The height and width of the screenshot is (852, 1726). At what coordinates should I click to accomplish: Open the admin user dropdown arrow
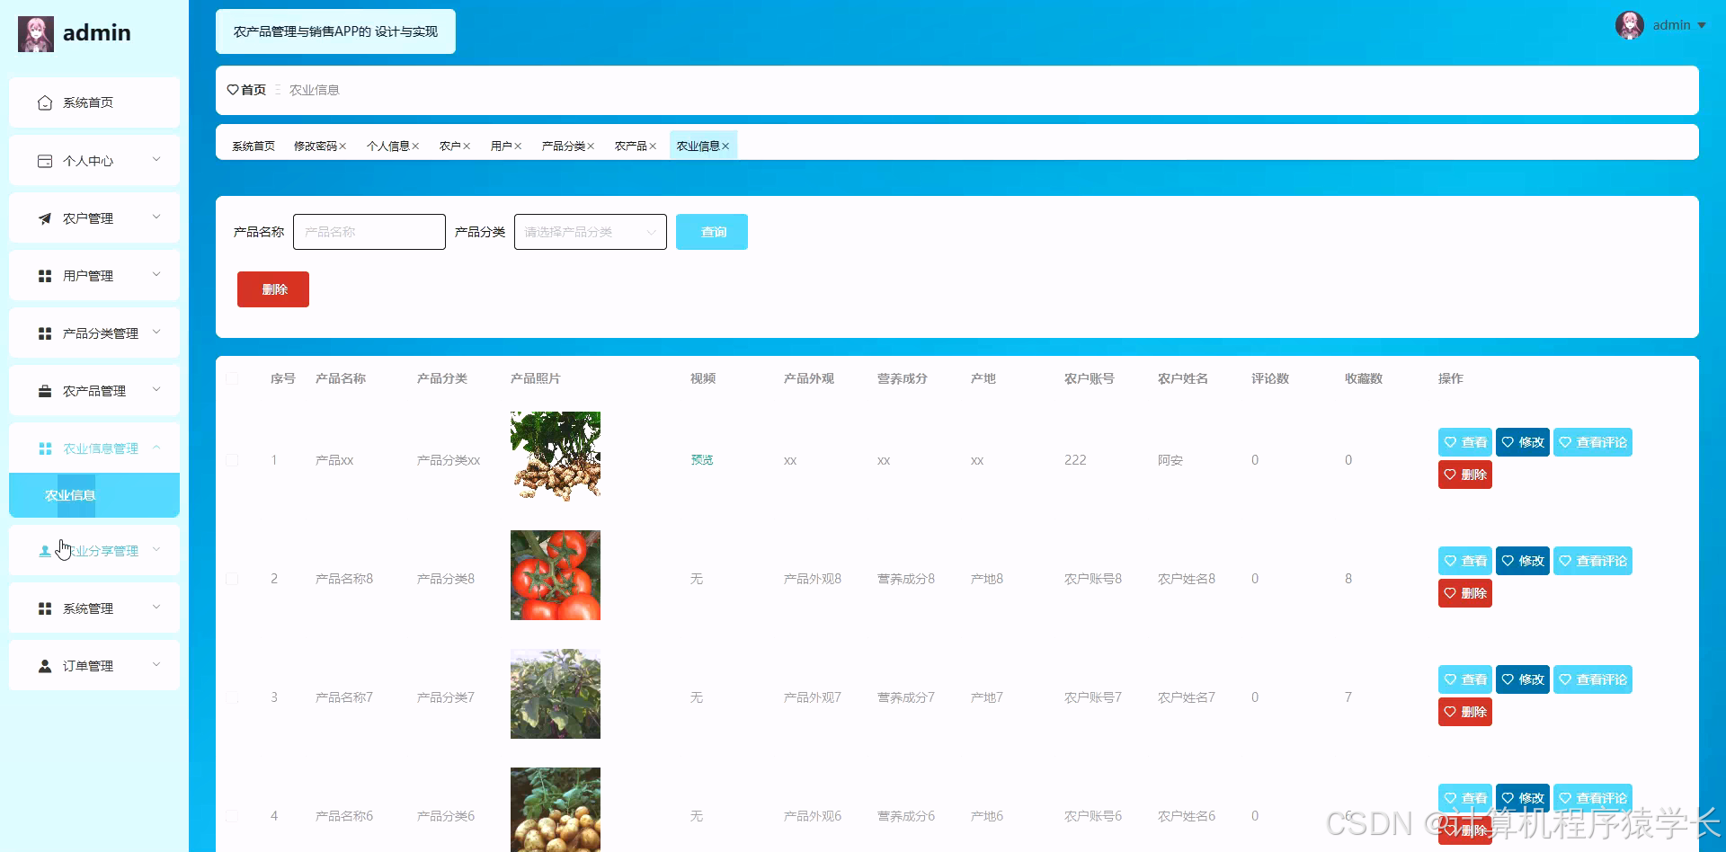[1702, 25]
